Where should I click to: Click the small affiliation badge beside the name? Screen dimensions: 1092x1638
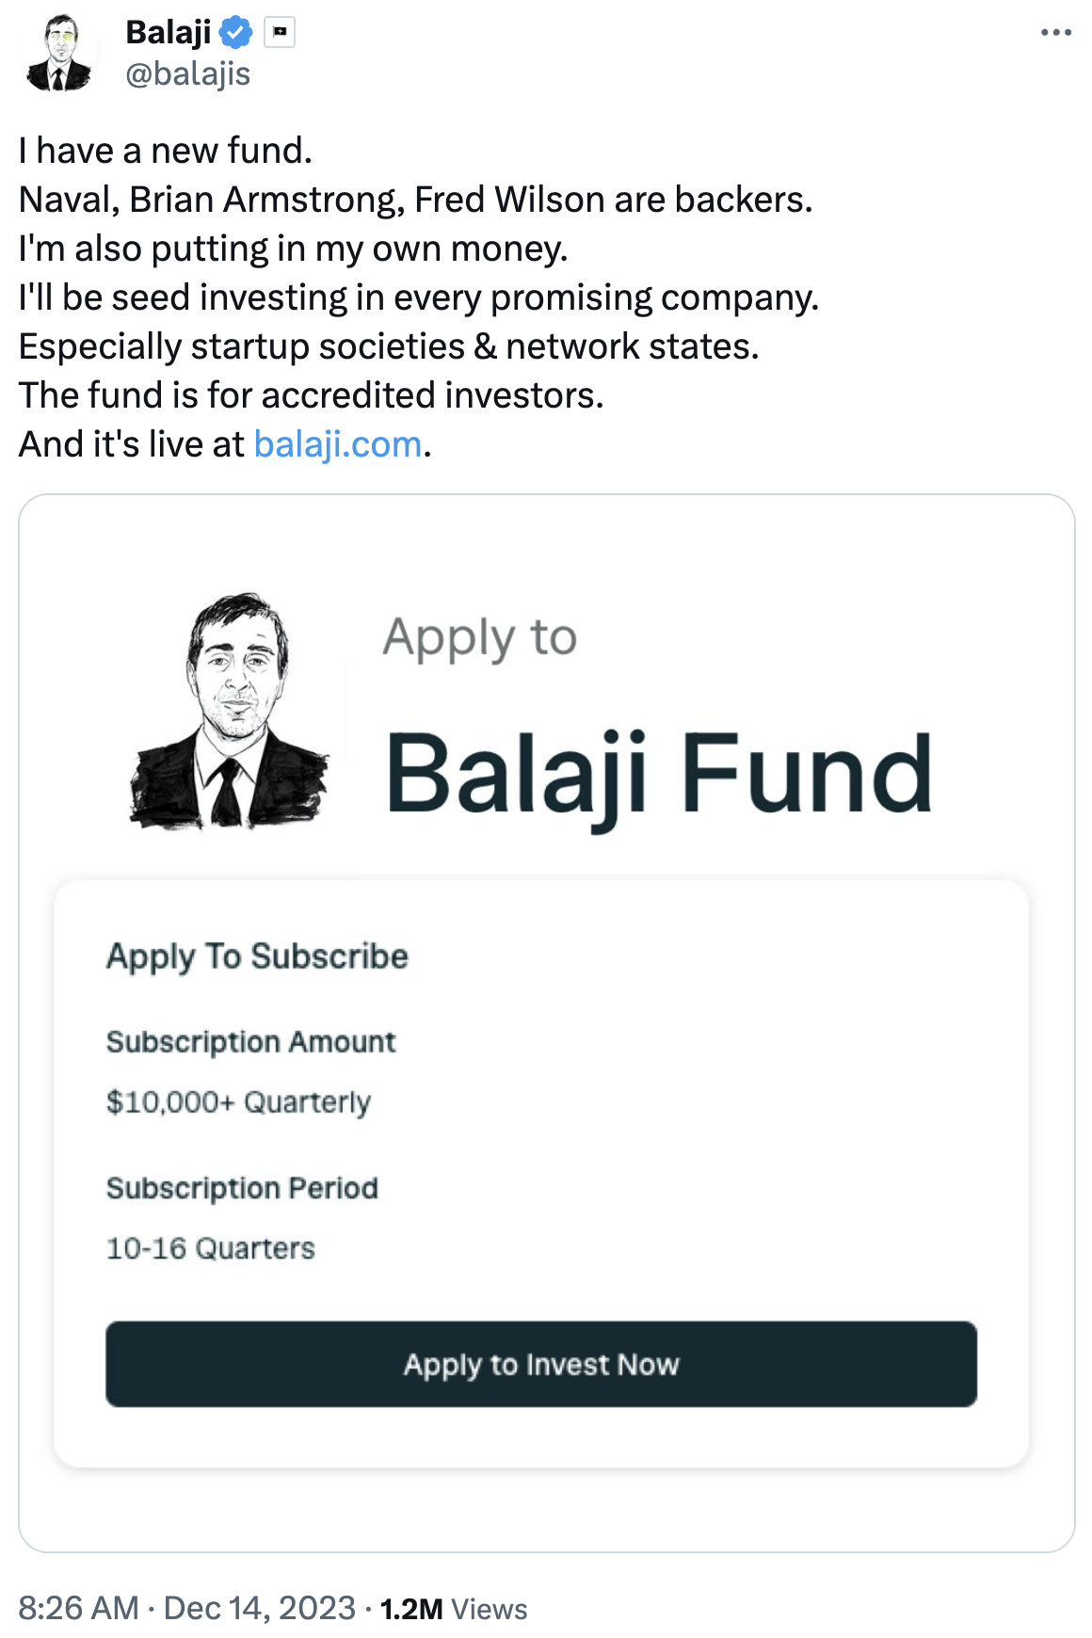click(280, 33)
